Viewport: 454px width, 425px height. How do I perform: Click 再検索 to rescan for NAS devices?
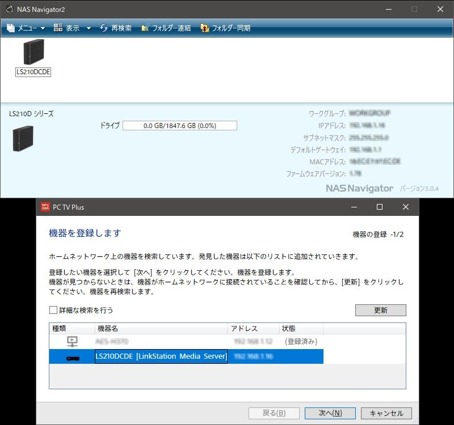click(116, 28)
